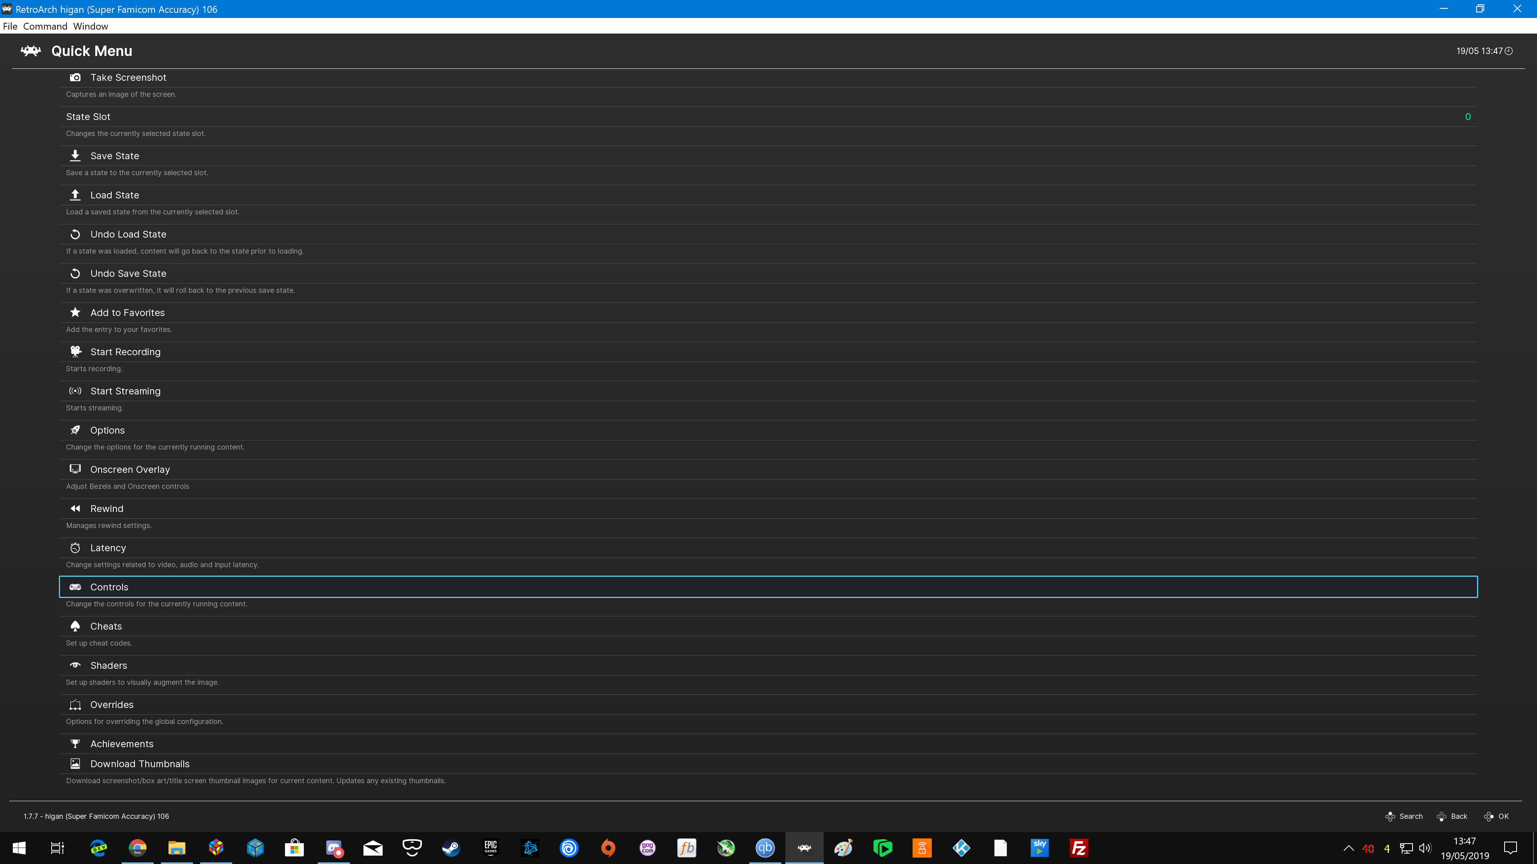Click the Save State download icon

75,156
